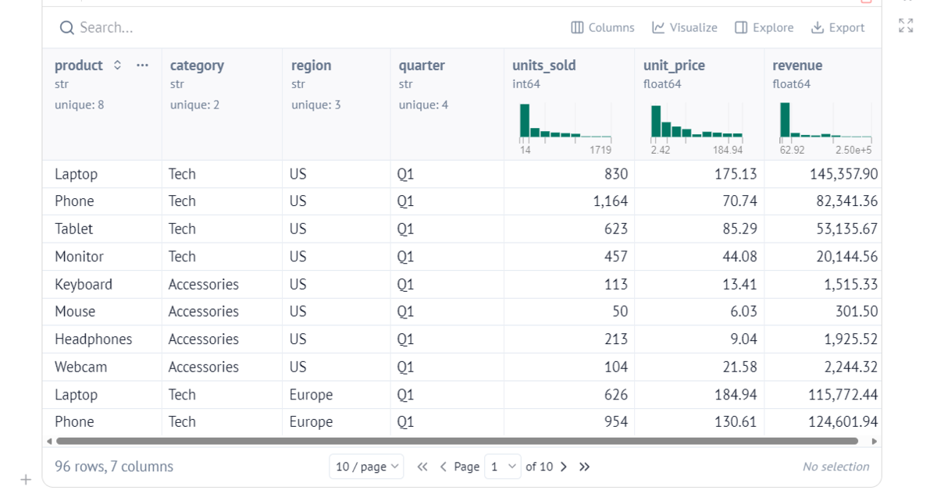Screen dimensions: 937x490
Task: Click the Export button
Action: click(x=838, y=28)
